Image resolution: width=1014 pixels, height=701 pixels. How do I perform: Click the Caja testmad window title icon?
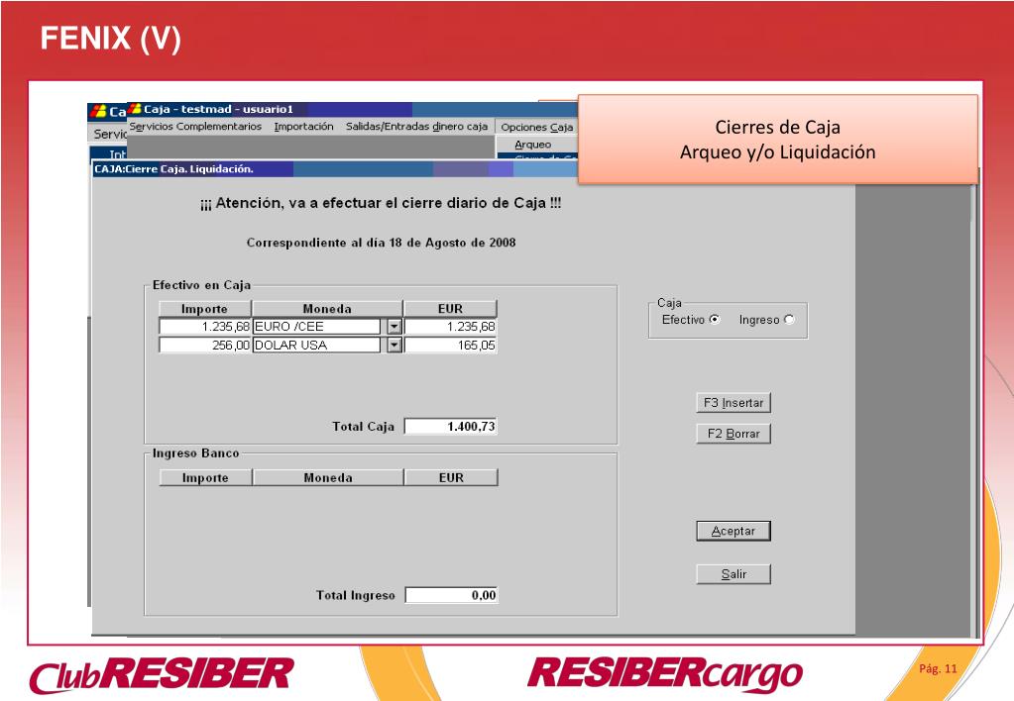click(135, 109)
